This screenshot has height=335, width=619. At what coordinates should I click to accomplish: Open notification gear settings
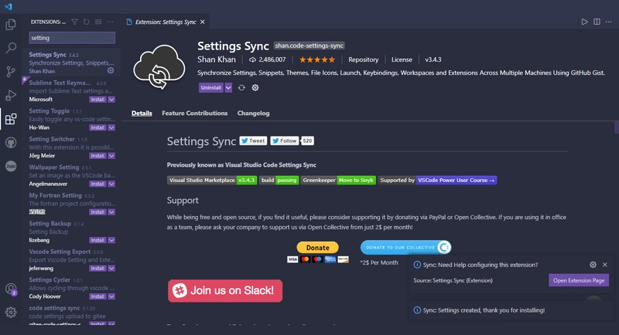click(x=593, y=265)
